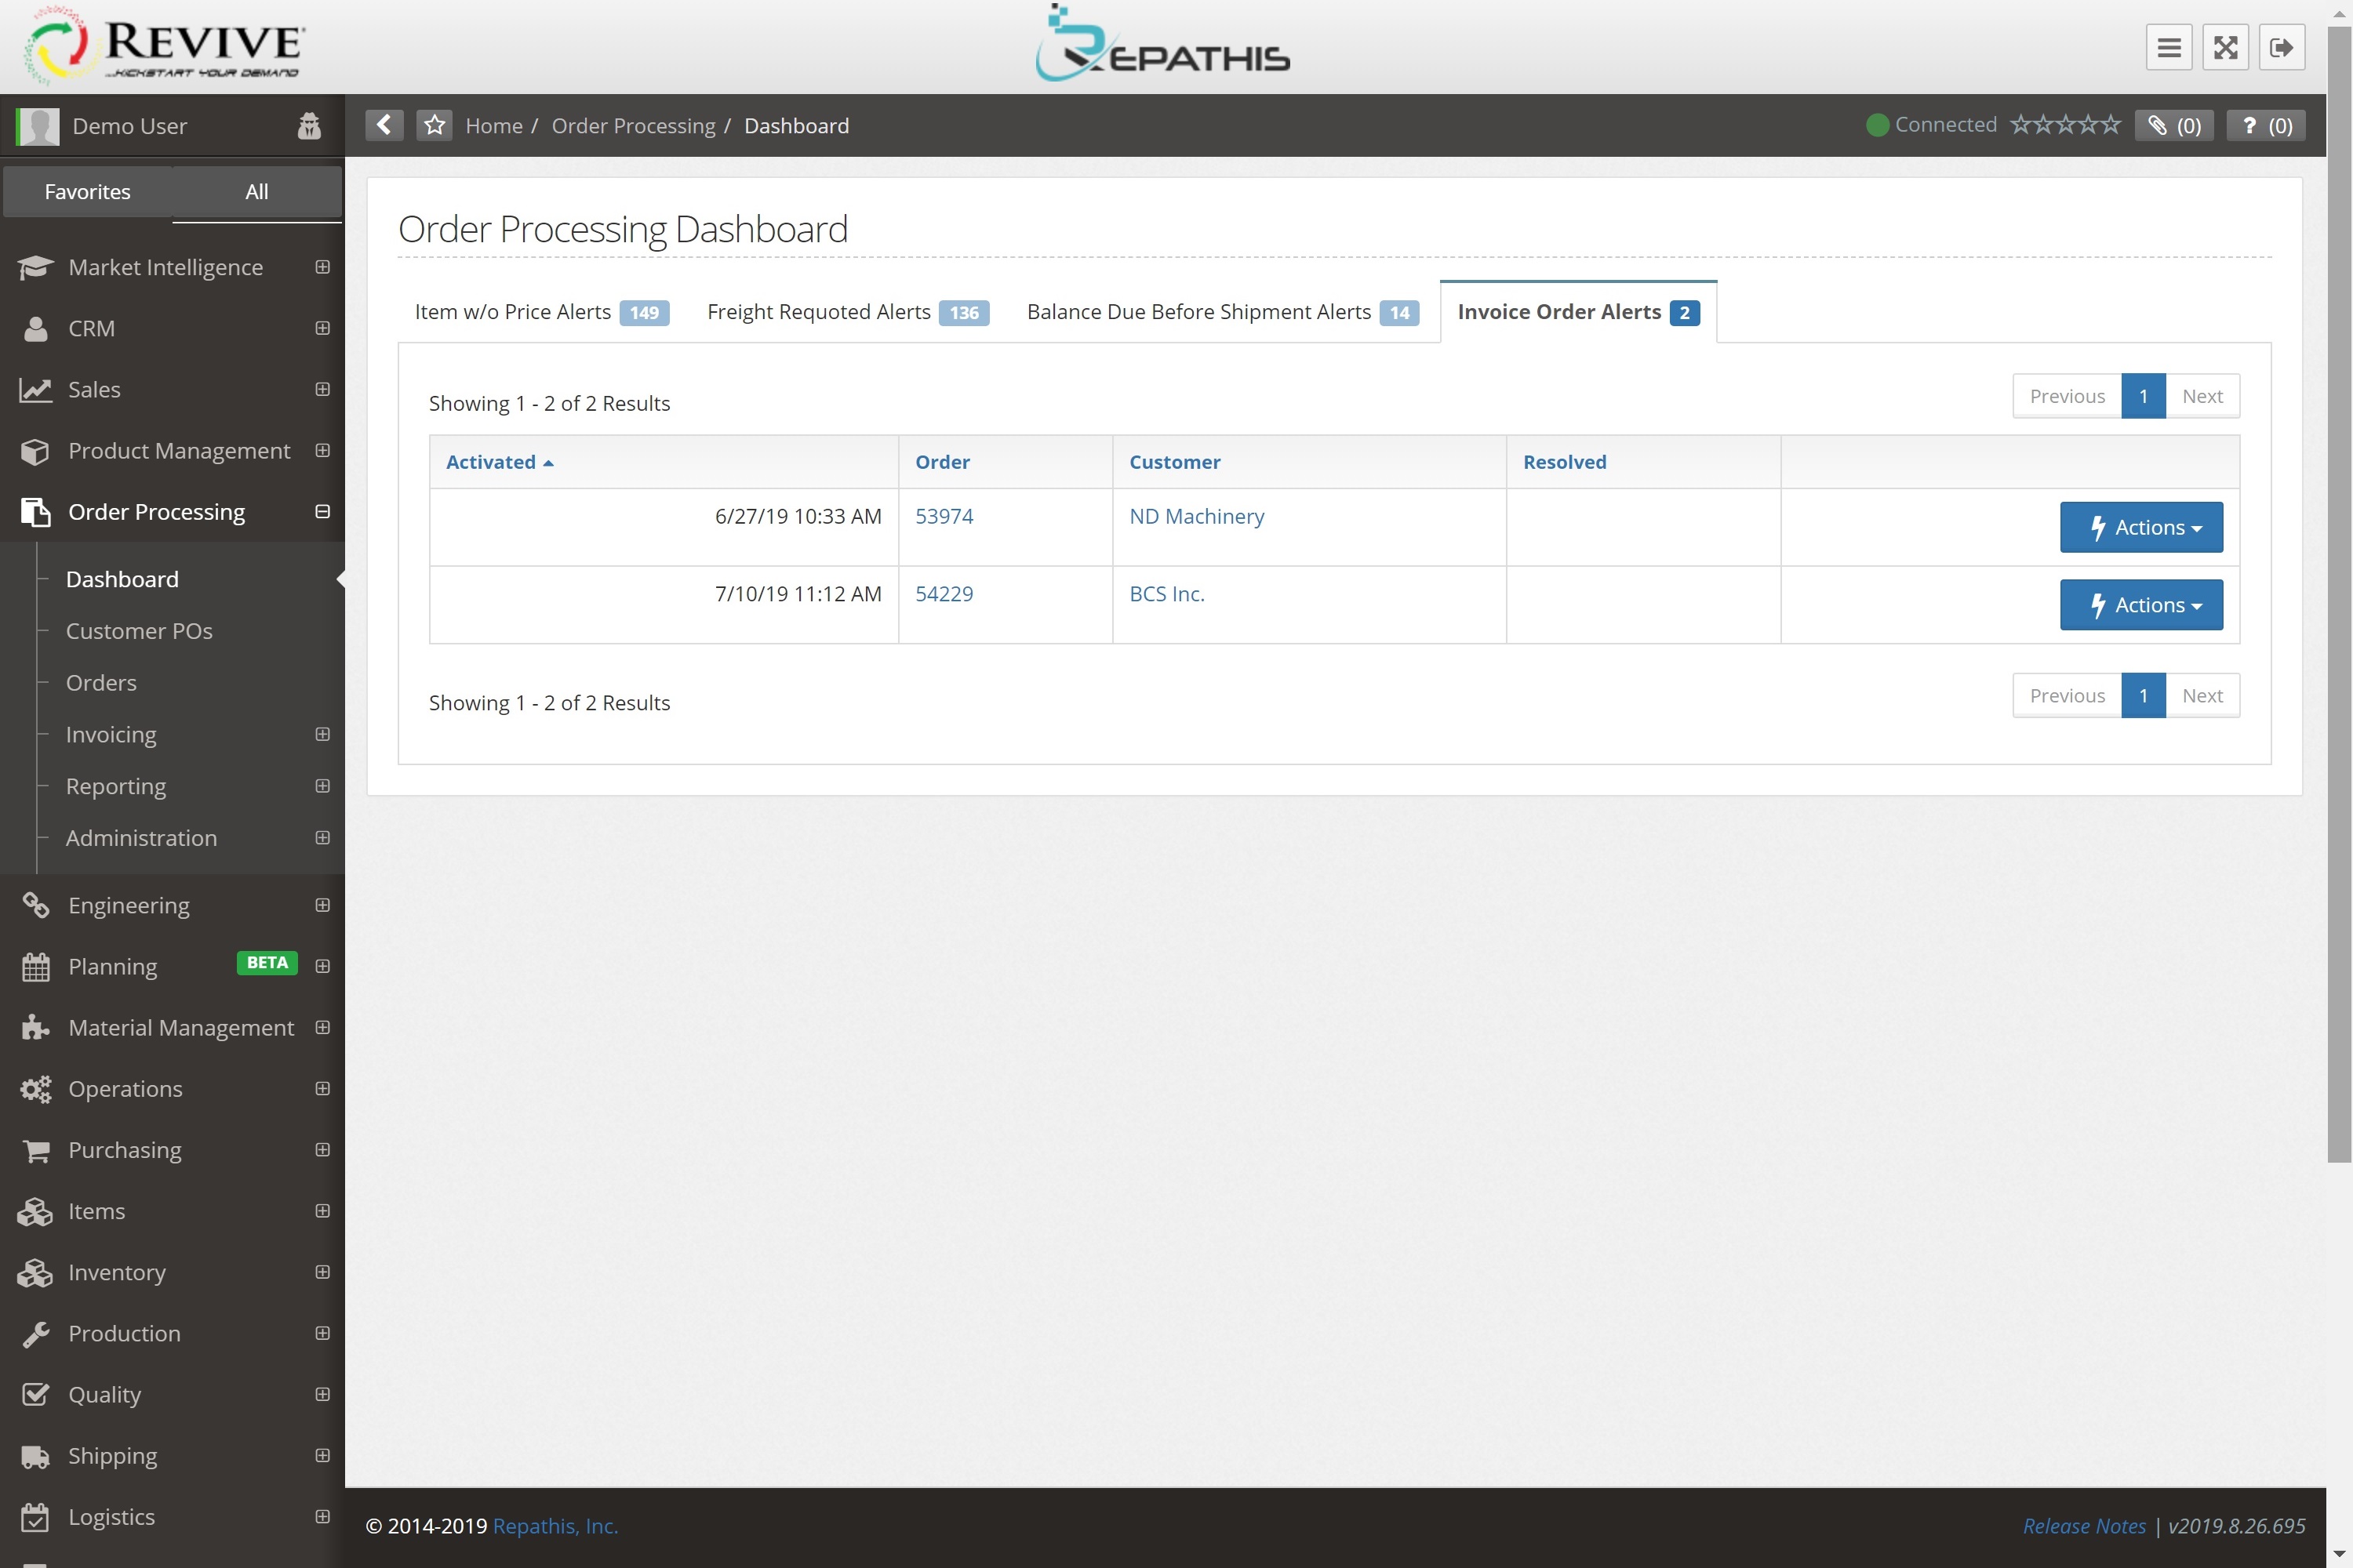Open attachments paperclip counter (0)
Viewport: 2353px width, 1568px height.
2174,125
